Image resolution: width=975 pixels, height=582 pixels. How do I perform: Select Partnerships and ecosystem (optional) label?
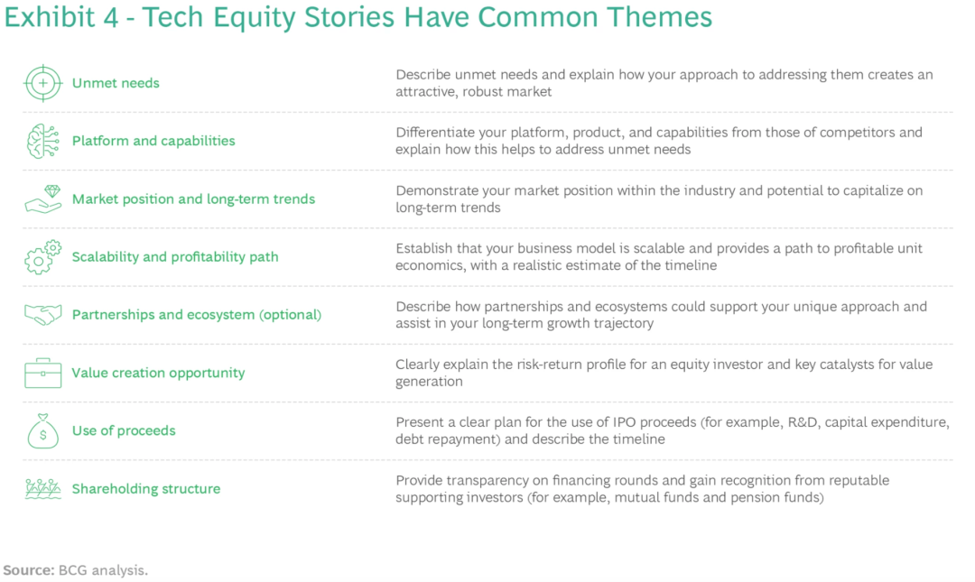[x=197, y=315]
